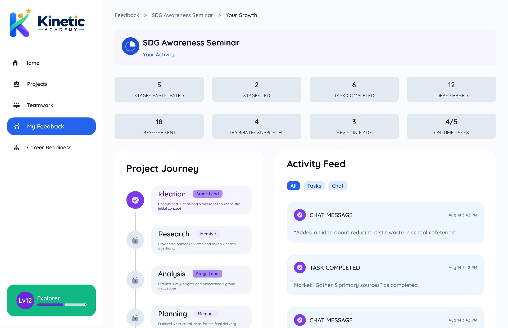
Task: Select the All filter tab
Action: pos(293,186)
